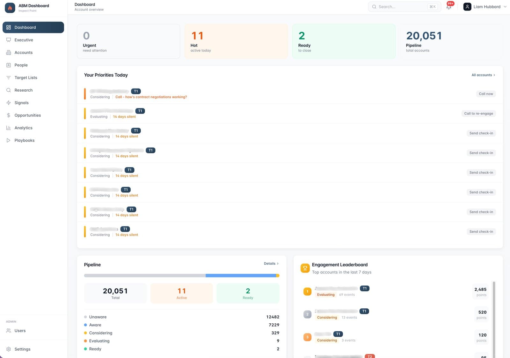Click the Settings gear icon
This screenshot has width=510, height=358.
pyautogui.click(x=9, y=349)
